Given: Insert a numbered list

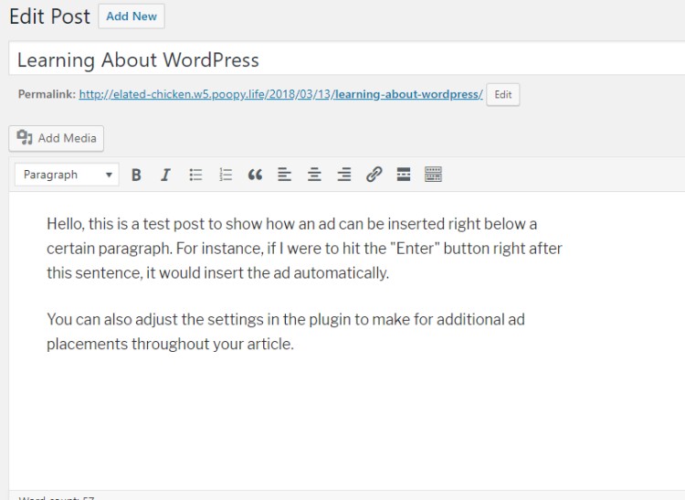Looking at the screenshot, I should coord(225,175).
